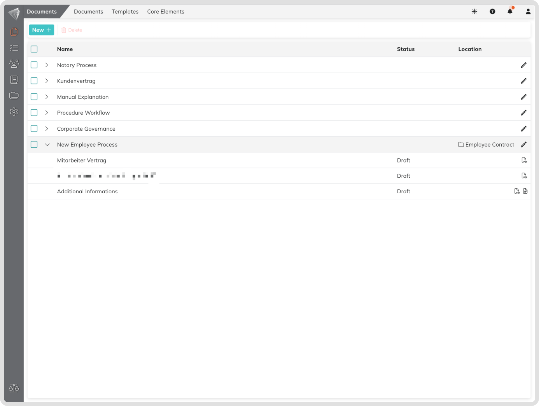The height and width of the screenshot is (406, 539).
Task: Tick the select-all checkbox in header
Action: (34, 49)
